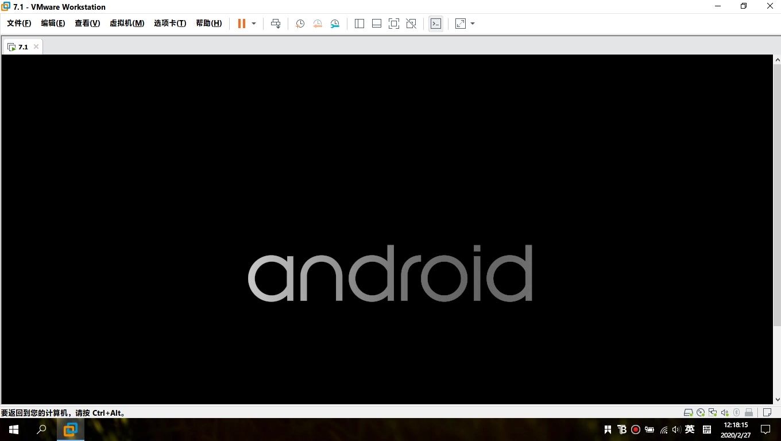Image resolution: width=781 pixels, height=441 pixels.
Task: Toggle the console view button
Action: pos(436,24)
